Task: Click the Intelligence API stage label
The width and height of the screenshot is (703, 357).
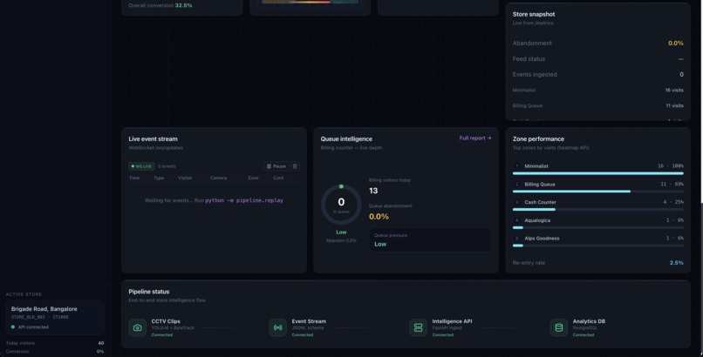Action: pyautogui.click(x=452, y=321)
